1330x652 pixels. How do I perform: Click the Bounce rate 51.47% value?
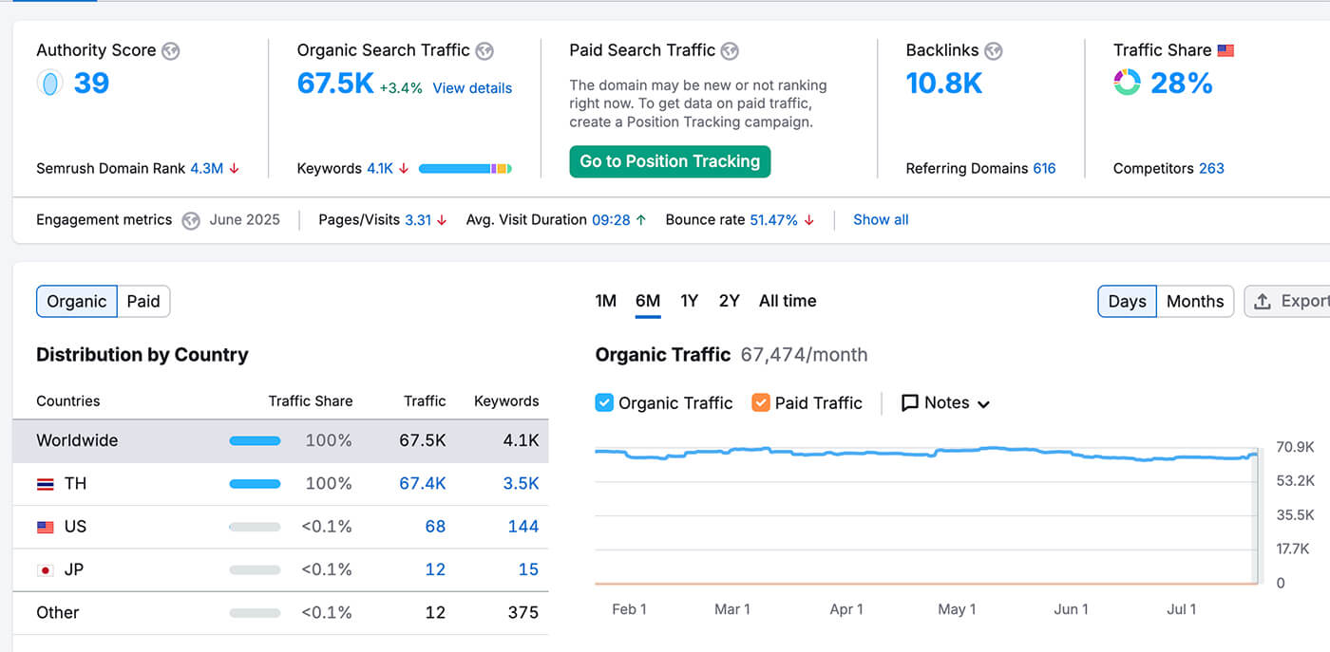coord(774,220)
